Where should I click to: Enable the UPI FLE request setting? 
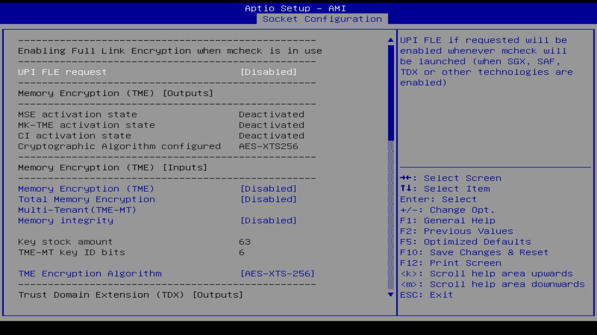click(269, 72)
